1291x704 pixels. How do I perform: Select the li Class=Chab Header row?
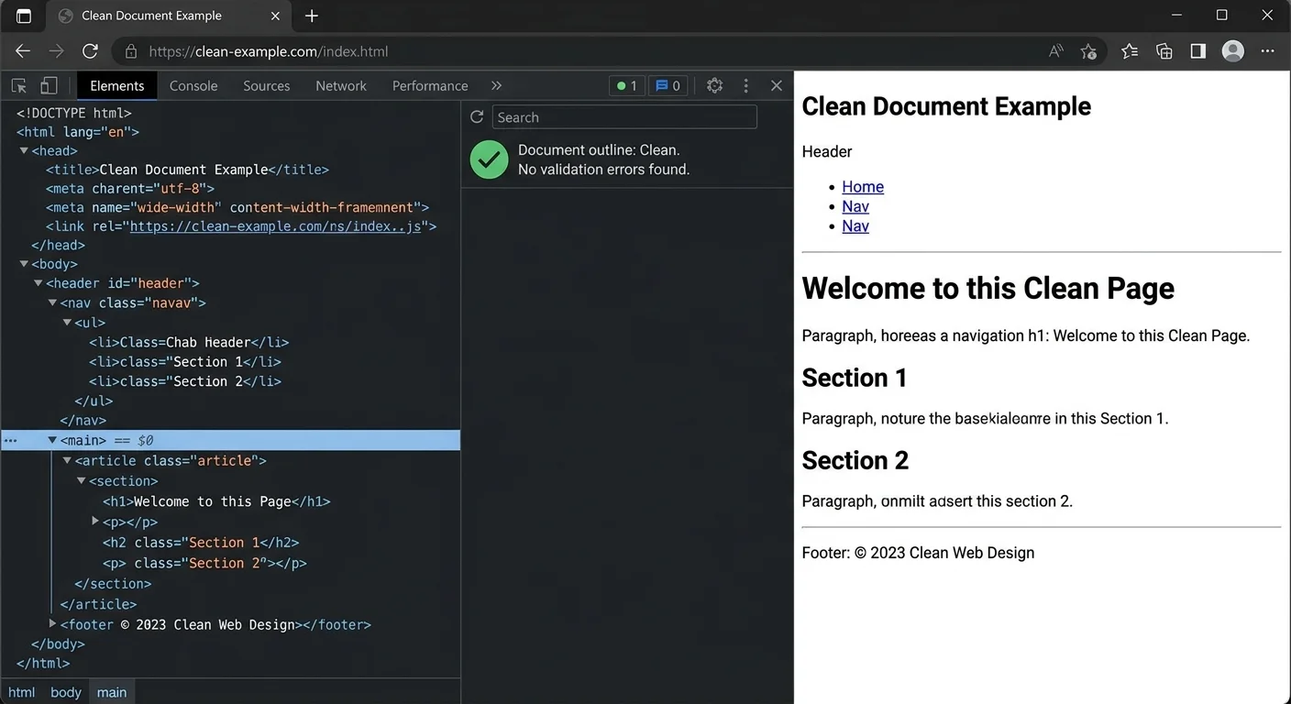point(189,342)
